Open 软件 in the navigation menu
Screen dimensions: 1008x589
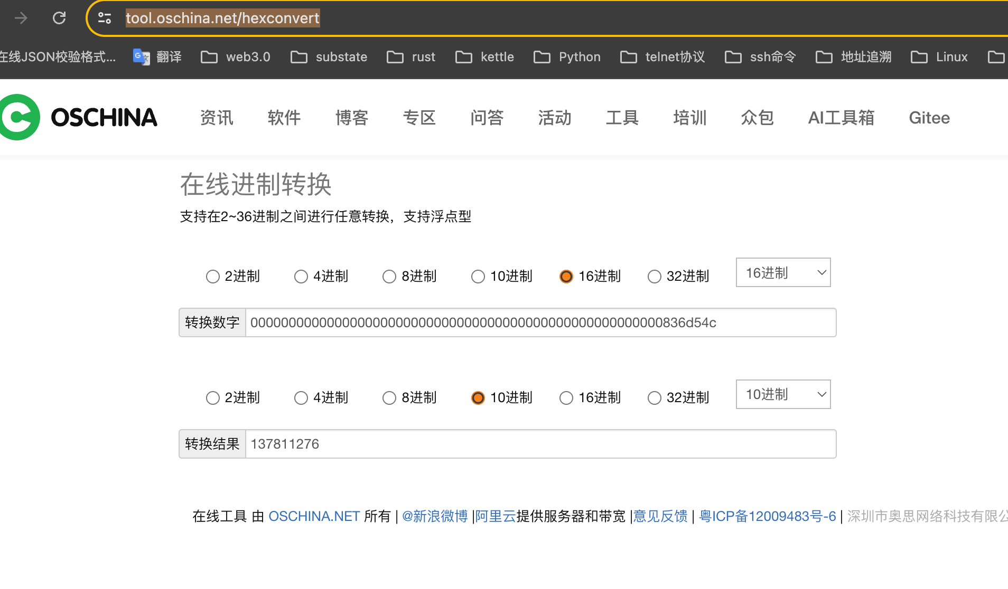[284, 118]
